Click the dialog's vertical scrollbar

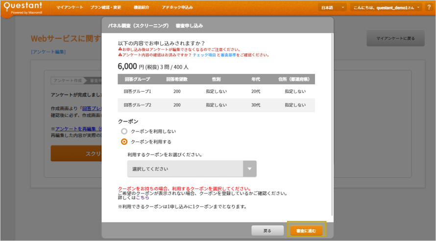[333, 122]
